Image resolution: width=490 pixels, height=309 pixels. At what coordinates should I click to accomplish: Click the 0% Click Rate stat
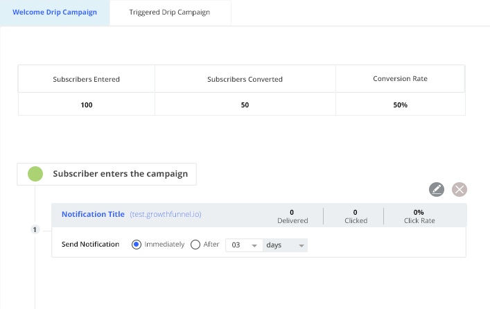[x=418, y=216]
